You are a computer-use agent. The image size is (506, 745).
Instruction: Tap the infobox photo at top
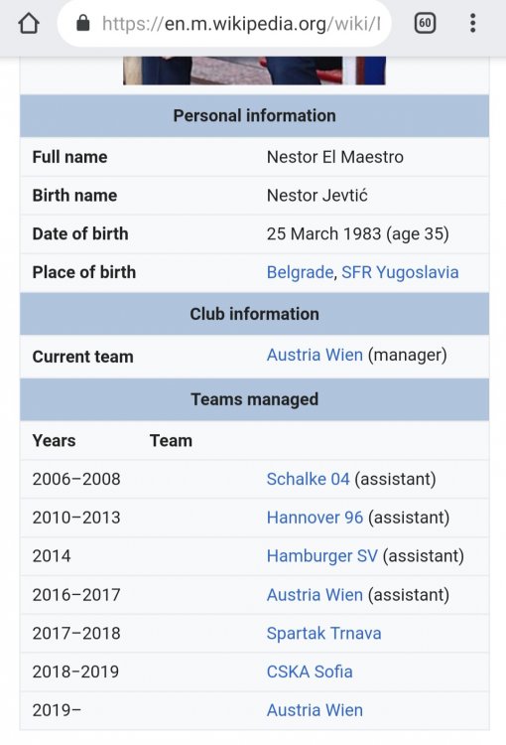(x=254, y=71)
